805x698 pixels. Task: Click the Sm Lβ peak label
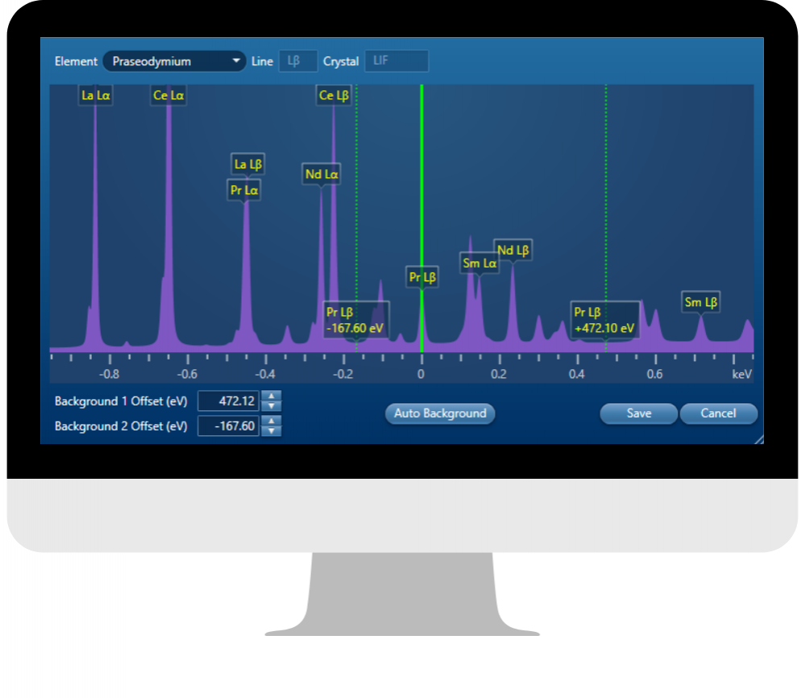click(x=700, y=302)
